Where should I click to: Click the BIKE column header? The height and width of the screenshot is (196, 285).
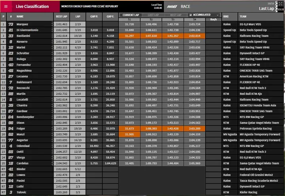230,16
